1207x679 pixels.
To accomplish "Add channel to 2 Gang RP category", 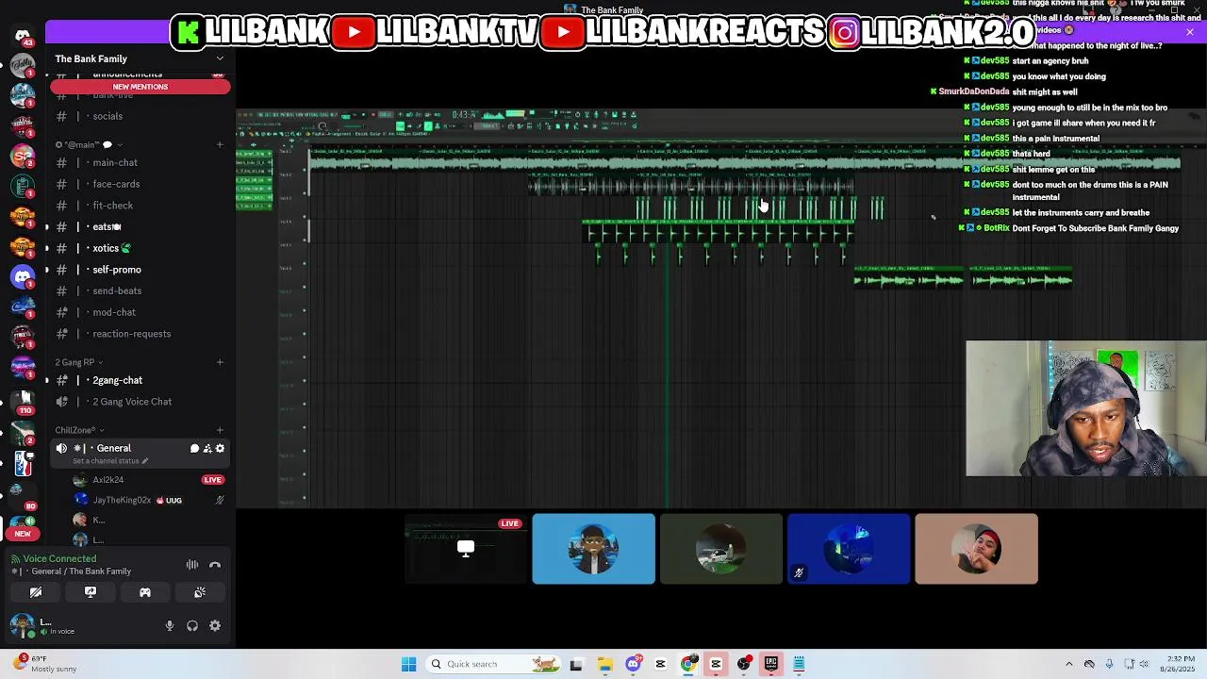I will [220, 362].
